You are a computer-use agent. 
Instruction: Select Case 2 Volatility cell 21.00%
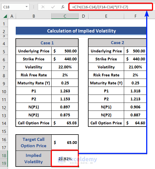tap(135, 67)
